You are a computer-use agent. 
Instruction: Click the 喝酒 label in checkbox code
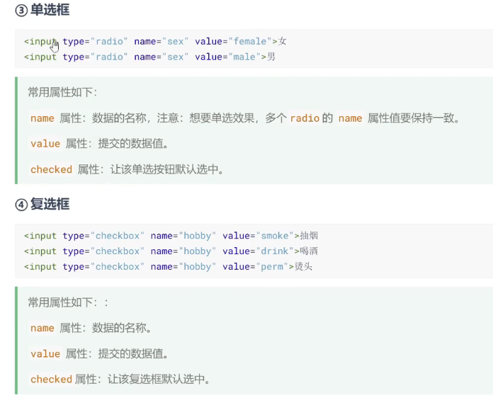click(309, 251)
